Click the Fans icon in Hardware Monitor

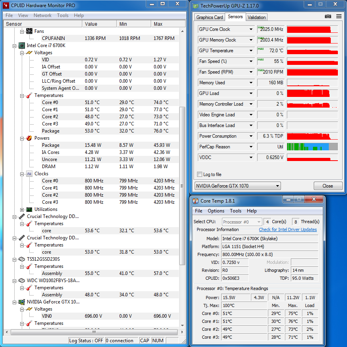point(29,31)
